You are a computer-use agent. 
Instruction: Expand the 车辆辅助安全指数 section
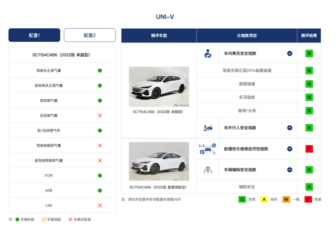pos(290,170)
